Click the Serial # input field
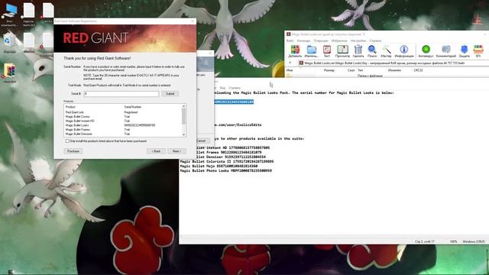 click(121, 93)
